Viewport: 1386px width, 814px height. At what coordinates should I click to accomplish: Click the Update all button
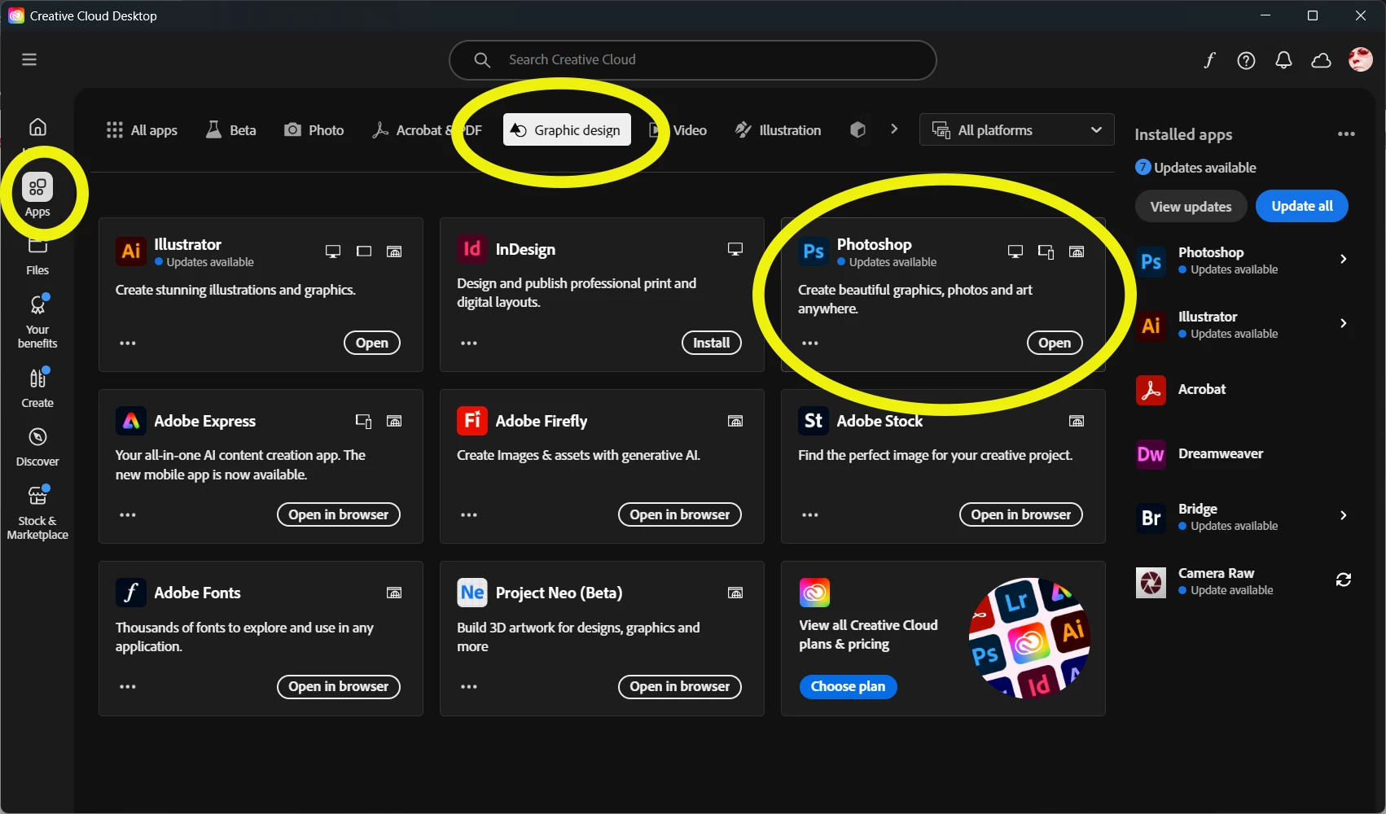coord(1302,206)
